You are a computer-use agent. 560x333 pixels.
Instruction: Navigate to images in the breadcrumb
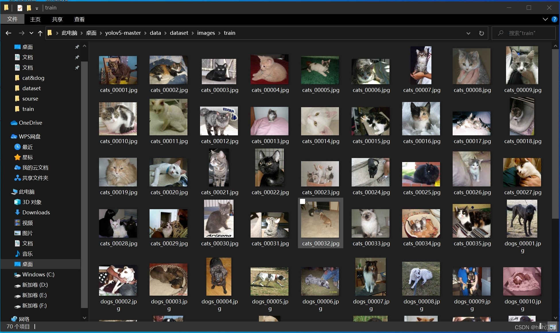point(206,33)
